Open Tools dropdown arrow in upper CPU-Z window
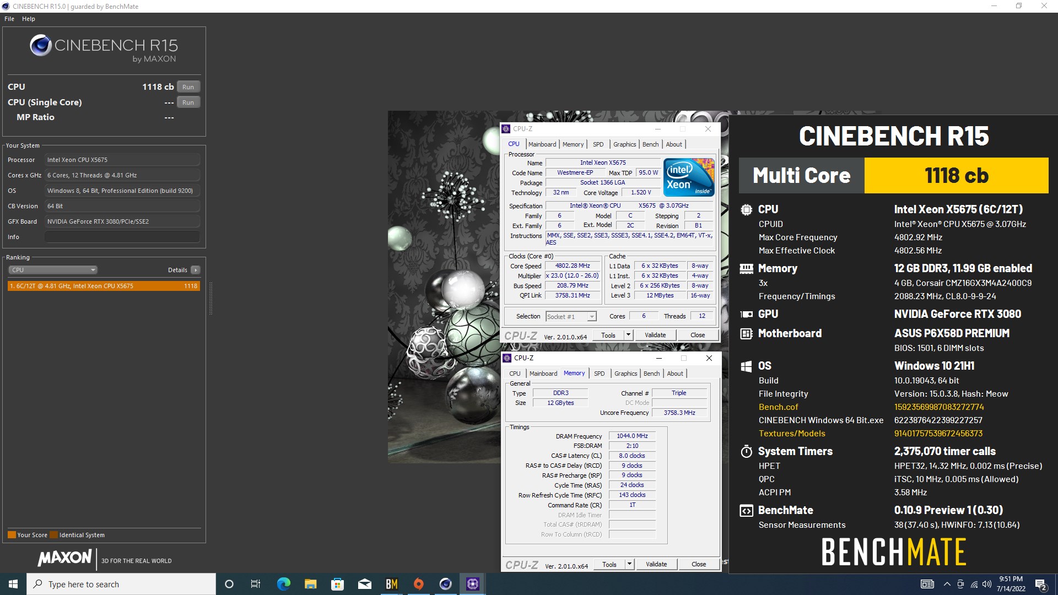 (628, 335)
